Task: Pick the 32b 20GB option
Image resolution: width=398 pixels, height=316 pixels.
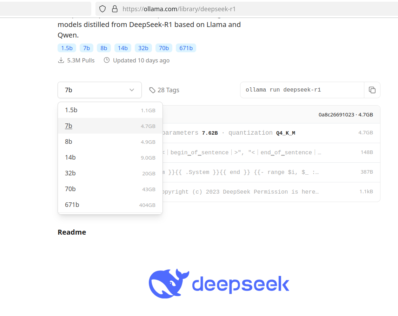Action: tap(110, 173)
